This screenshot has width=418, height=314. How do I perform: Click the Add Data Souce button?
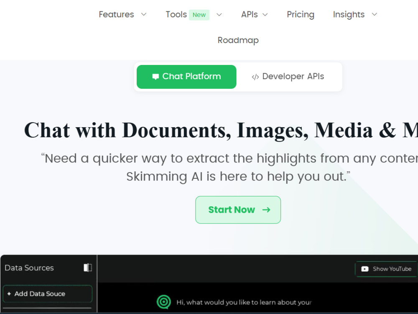pyautogui.click(x=48, y=294)
